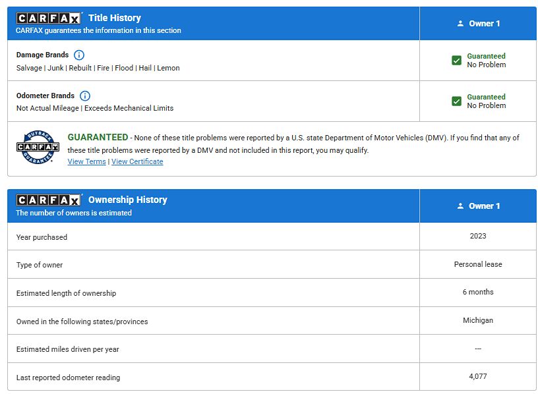Open the View Certificate link
The image size is (538, 394).
tap(137, 162)
